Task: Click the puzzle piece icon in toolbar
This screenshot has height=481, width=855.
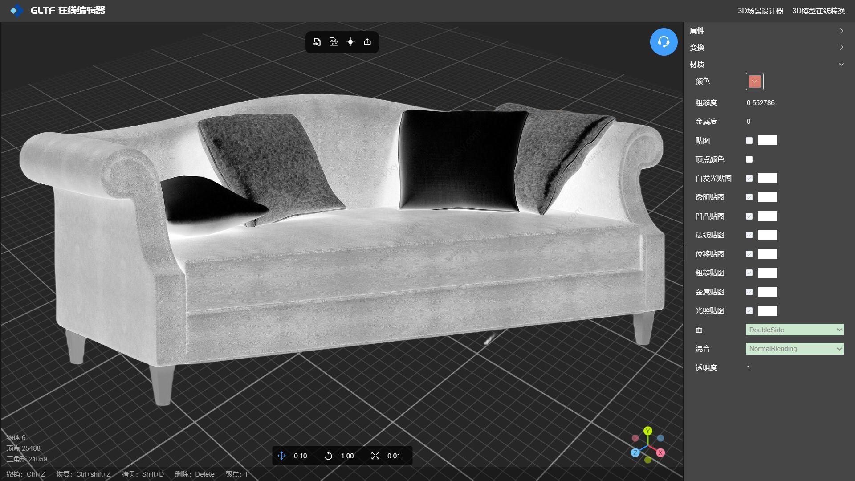Action: click(334, 42)
